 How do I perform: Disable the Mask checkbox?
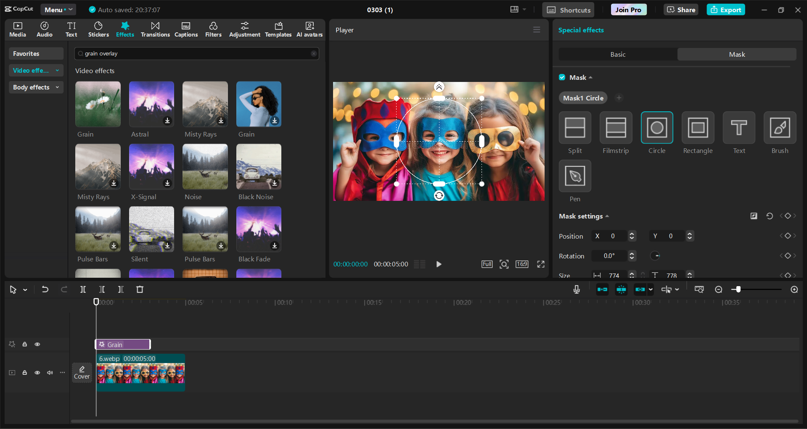point(562,77)
